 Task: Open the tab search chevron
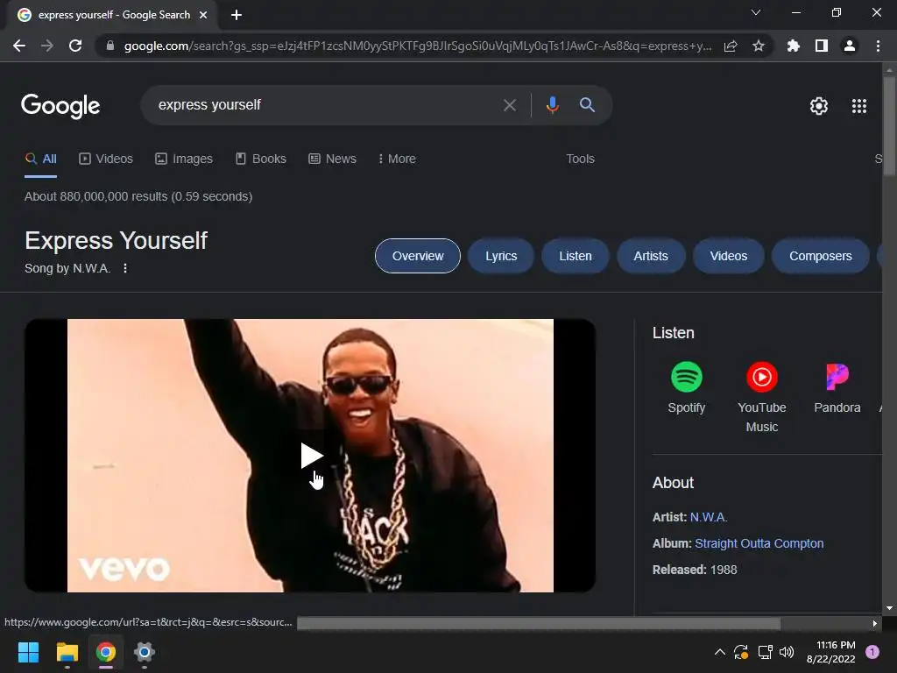756,12
